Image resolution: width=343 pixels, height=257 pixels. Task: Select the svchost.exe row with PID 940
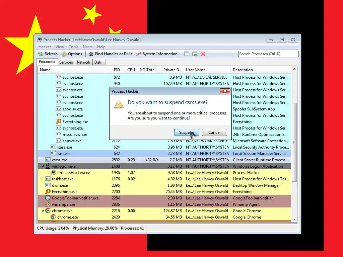[x=164, y=83]
